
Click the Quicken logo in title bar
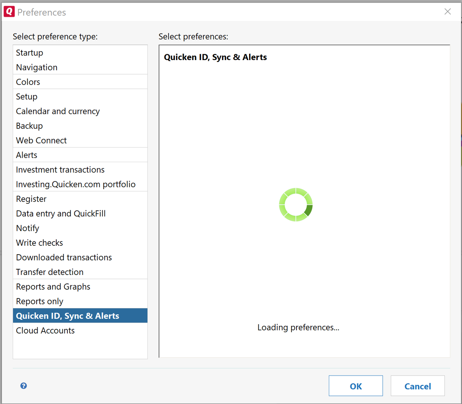(x=9, y=12)
